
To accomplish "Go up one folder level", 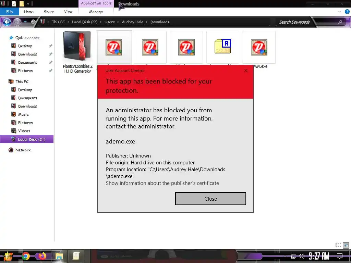I will pyautogui.click(x=33, y=22).
